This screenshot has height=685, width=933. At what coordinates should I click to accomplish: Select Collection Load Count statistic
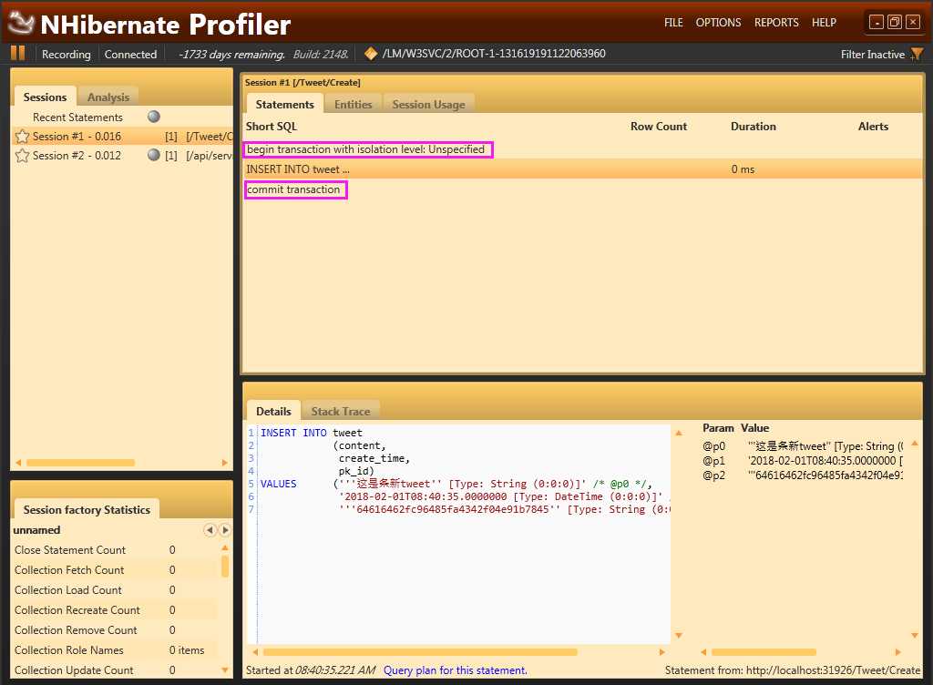coord(115,590)
